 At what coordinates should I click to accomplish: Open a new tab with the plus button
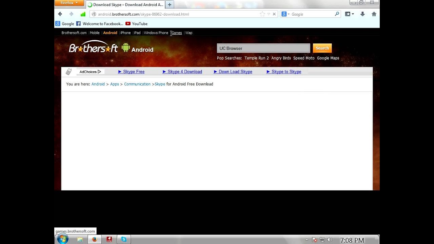point(170,5)
